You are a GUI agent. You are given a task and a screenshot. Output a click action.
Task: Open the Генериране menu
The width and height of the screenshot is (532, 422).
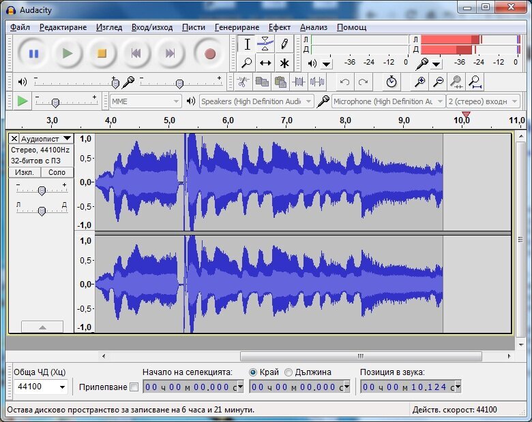point(237,27)
